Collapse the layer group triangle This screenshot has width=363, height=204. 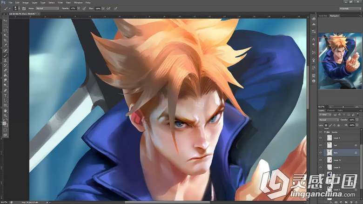[x=325, y=132]
